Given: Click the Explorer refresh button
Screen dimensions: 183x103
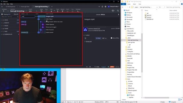Looking at the screenshot, I should 160,7.
